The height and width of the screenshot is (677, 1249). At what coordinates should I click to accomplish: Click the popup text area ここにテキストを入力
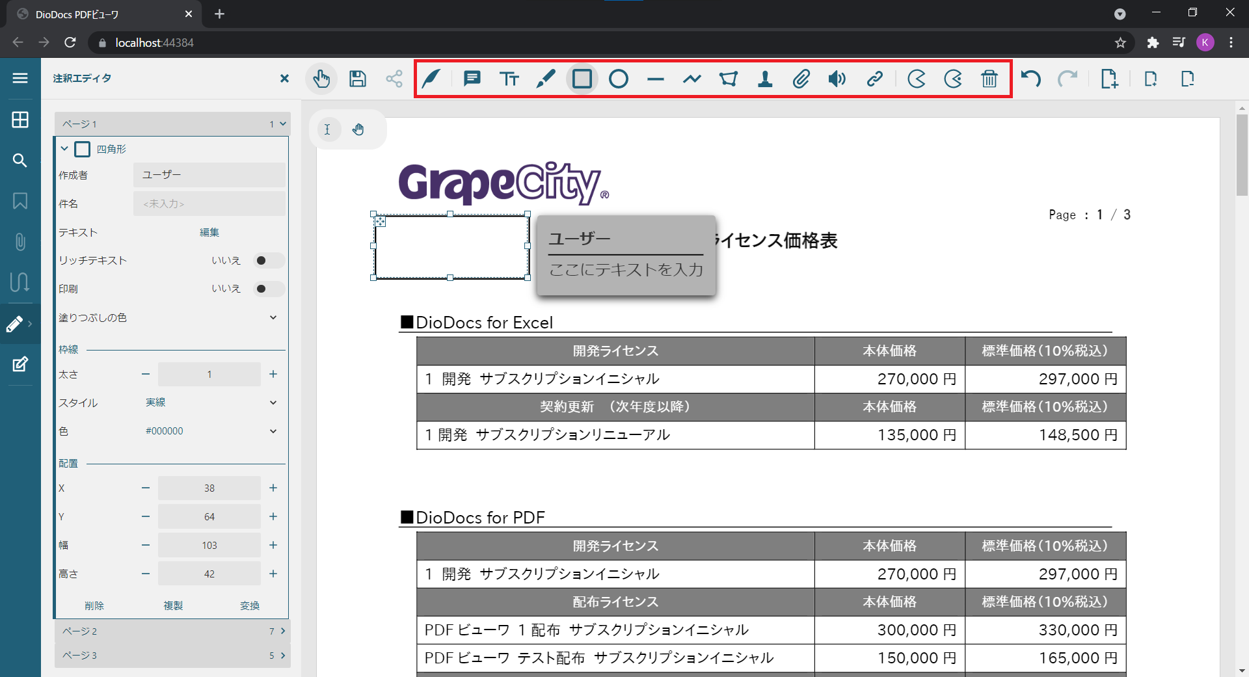pyautogui.click(x=626, y=270)
